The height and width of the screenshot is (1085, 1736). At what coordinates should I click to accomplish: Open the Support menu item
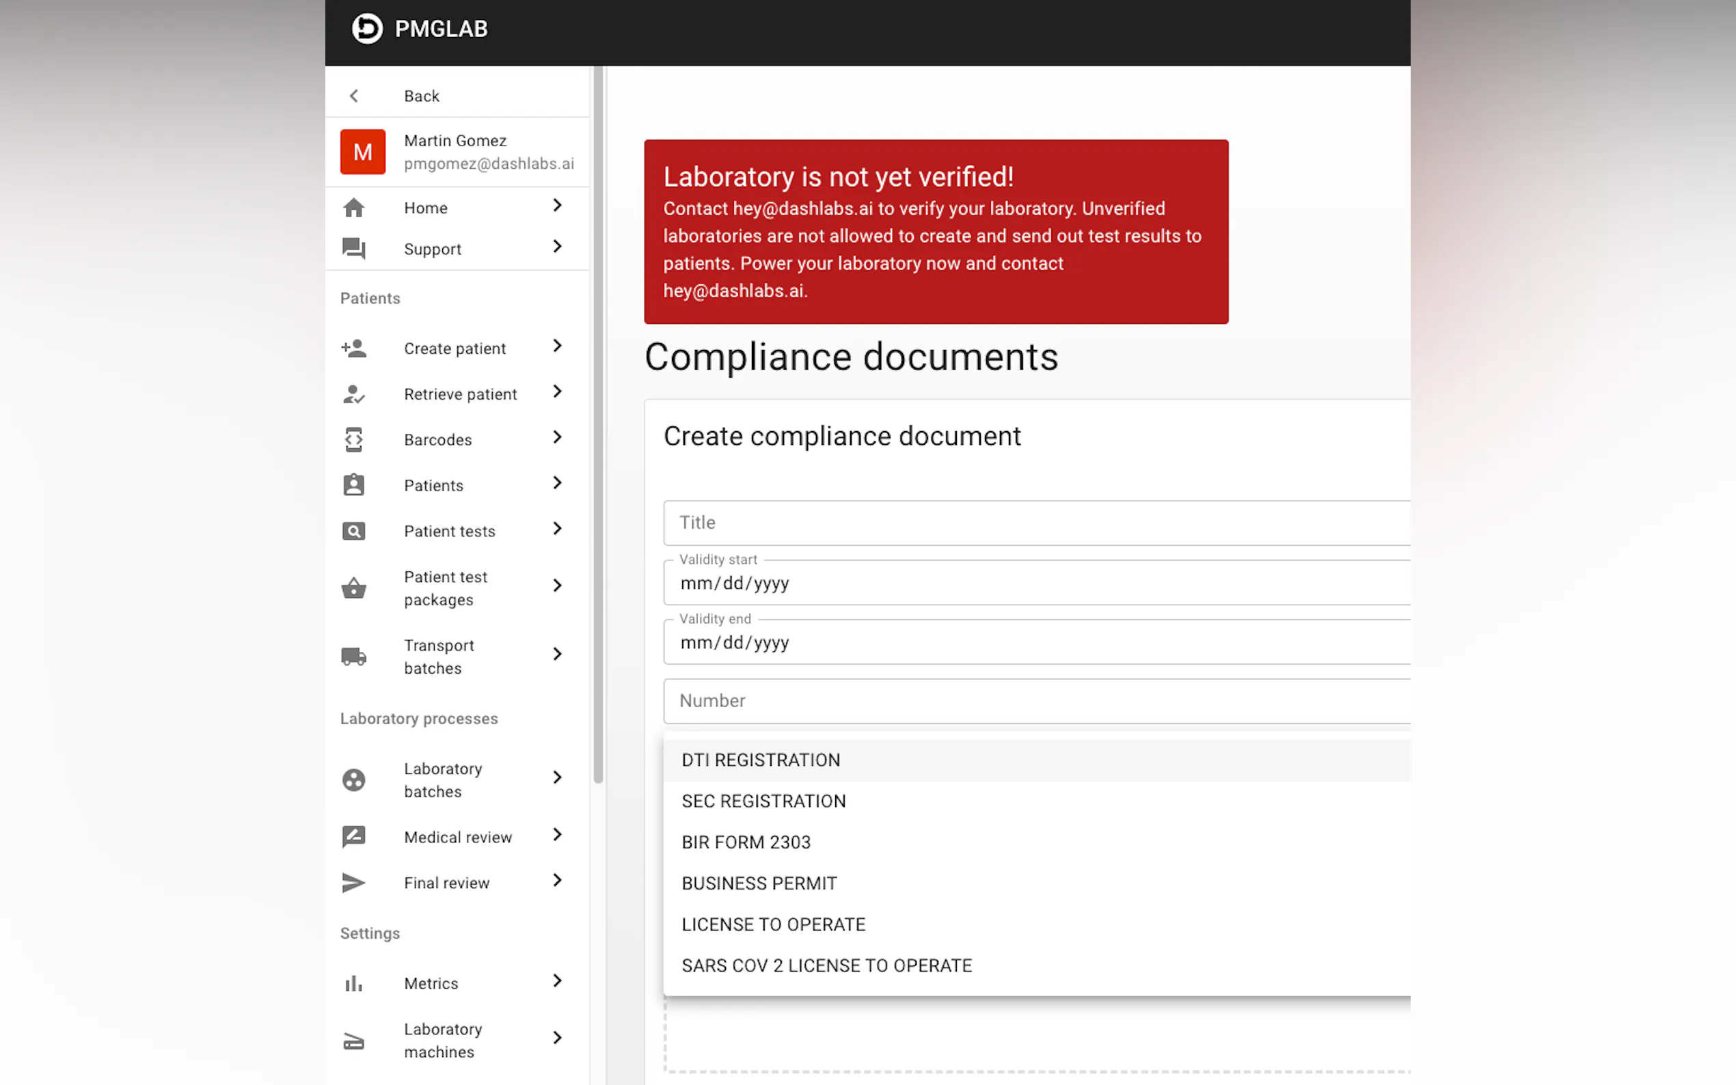click(433, 249)
